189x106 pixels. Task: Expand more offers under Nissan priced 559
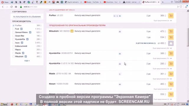(x=163, y=99)
